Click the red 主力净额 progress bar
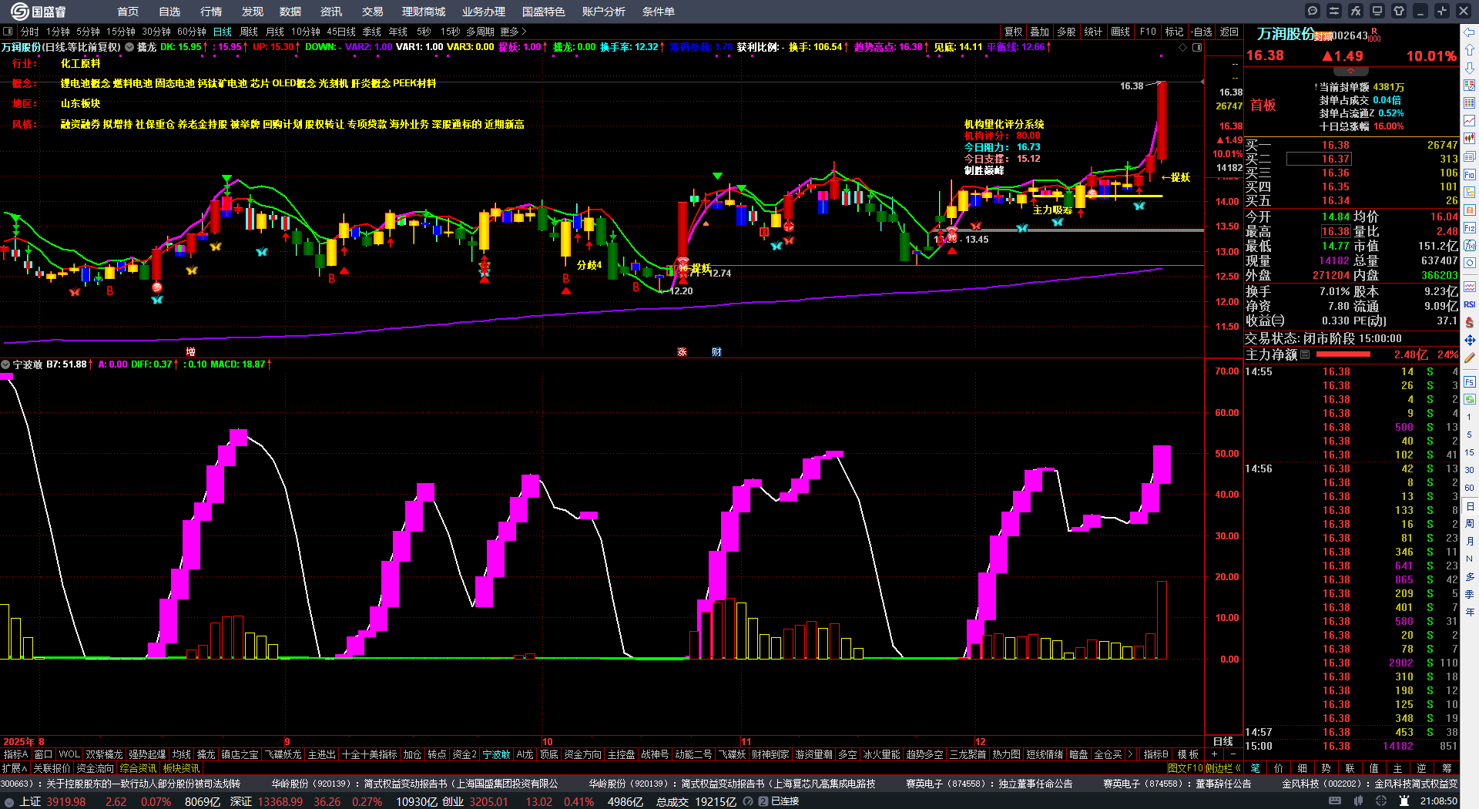Image resolution: width=1479 pixels, height=809 pixels. click(1343, 355)
